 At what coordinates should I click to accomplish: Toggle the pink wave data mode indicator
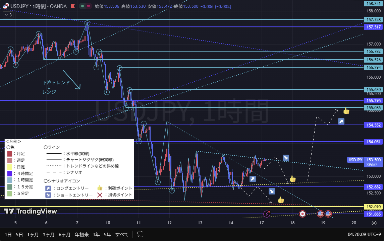[x=88, y=6]
